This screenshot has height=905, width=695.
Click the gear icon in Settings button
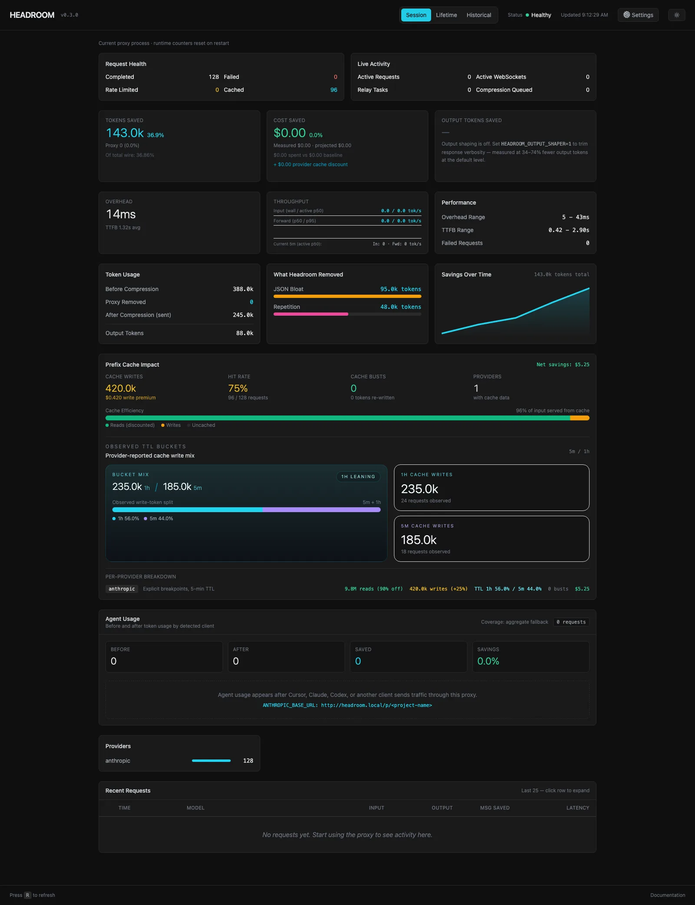[x=626, y=15]
